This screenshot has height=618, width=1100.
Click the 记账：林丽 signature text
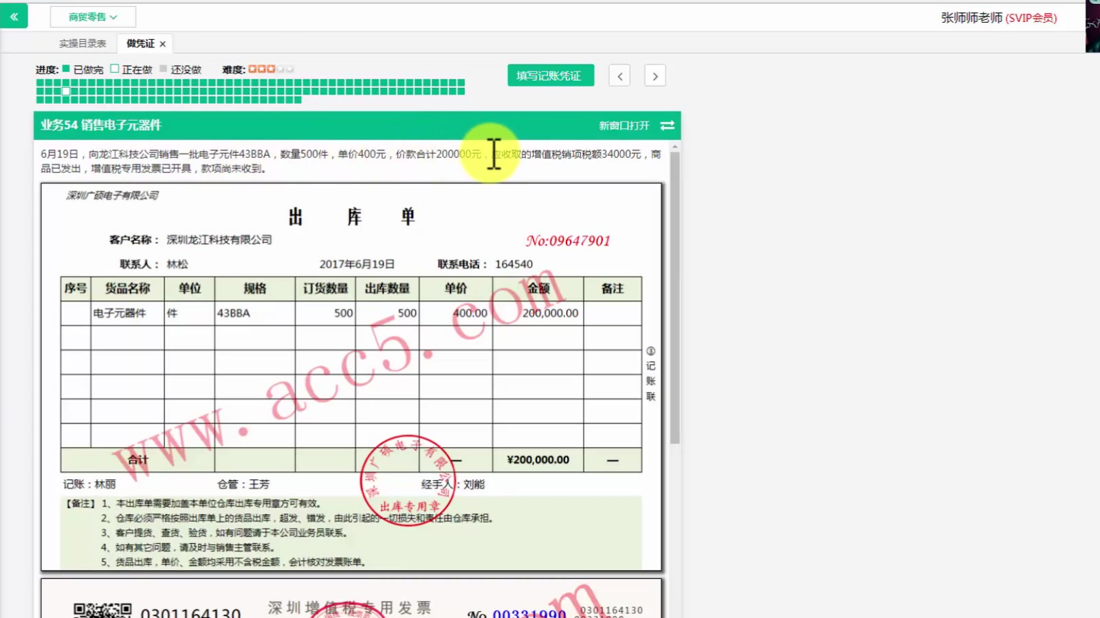point(89,485)
